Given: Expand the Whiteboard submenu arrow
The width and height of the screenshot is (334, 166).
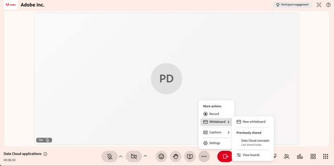Looking at the screenshot, I should pyautogui.click(x=228, y=122).
